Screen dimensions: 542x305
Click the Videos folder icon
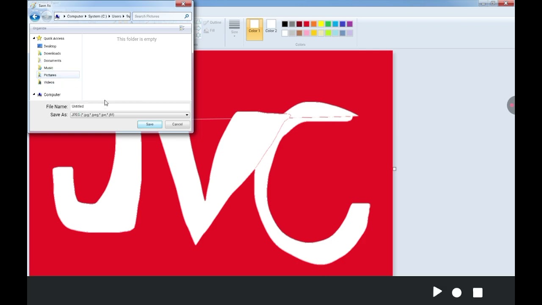(x=40, y=82)
